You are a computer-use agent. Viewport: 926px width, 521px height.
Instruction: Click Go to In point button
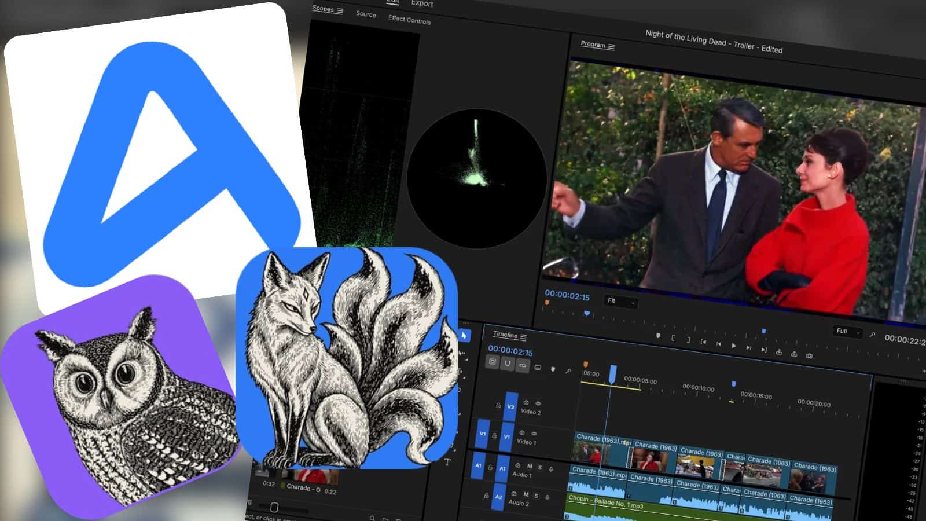coord(703,342)
